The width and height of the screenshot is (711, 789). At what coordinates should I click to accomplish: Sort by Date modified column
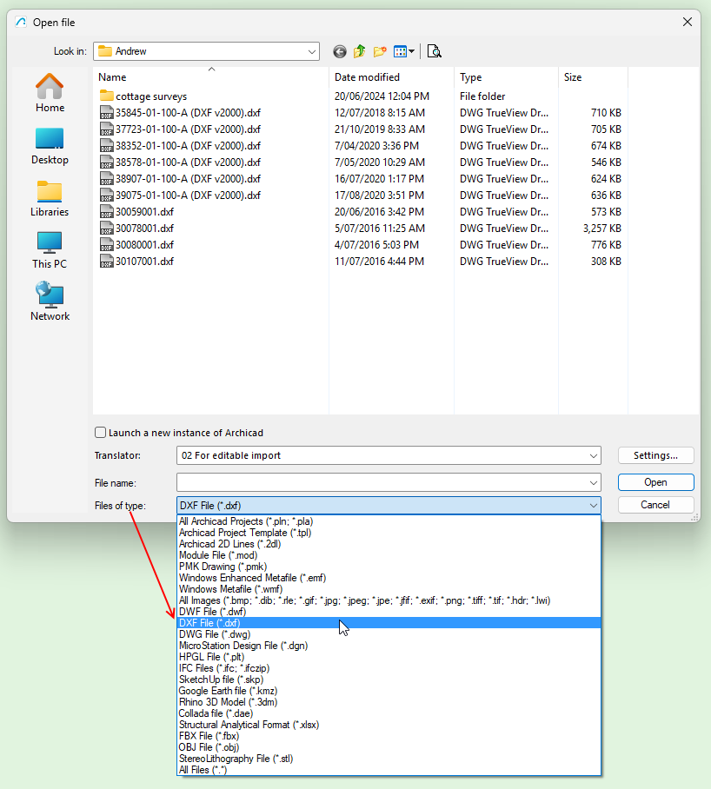click(x=391, y=77)
